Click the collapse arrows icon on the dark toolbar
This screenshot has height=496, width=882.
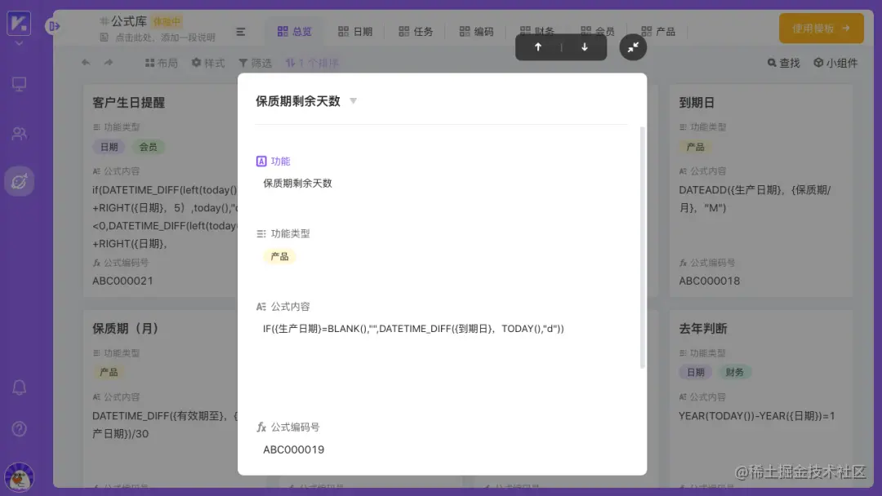click(x=633, y=47)
